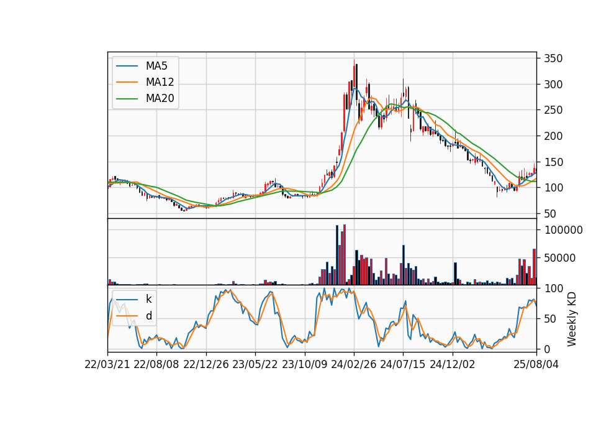Click the 250 price axis label

pyautogui.click(x=553, y=110)
